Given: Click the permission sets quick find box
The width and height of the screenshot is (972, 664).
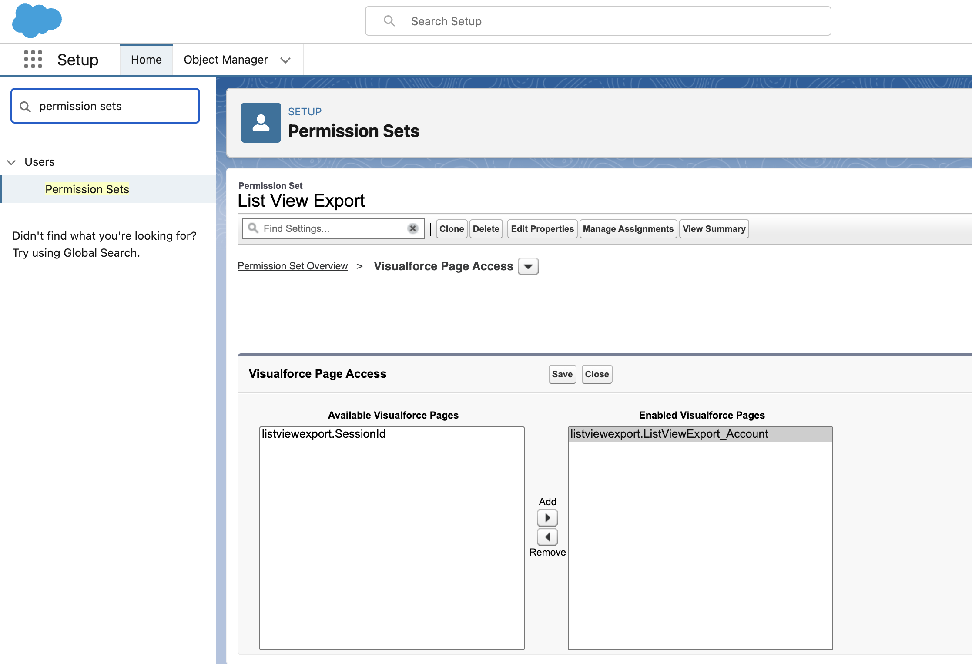Looking at the screenshot, I should tap(105, 106).
